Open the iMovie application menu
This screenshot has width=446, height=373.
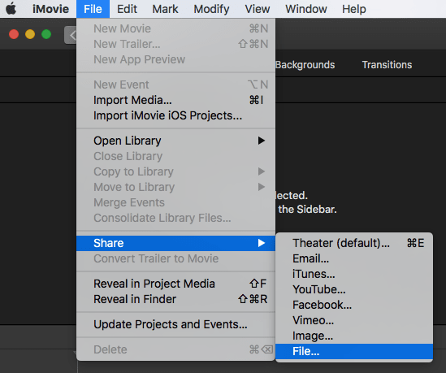pos(50,9)
